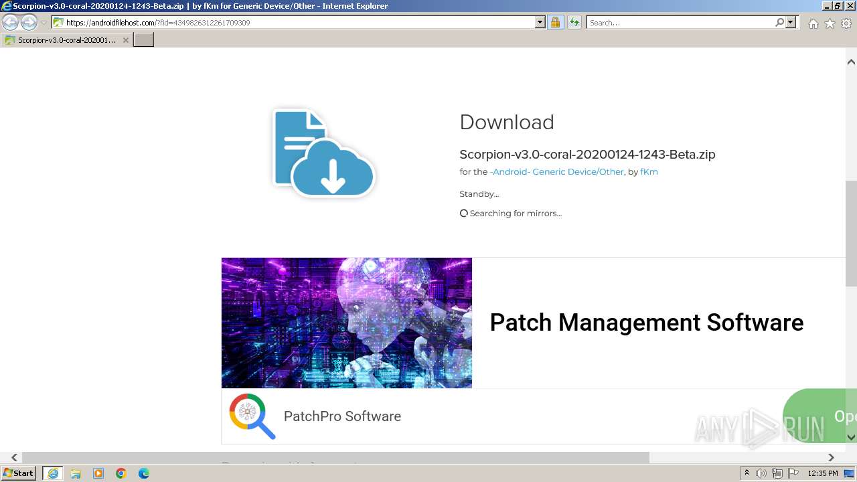Launch Google Chrome from the taskbar
This screenshot has height=482, width=857.
pyautogui.click(x=121, y=473)
